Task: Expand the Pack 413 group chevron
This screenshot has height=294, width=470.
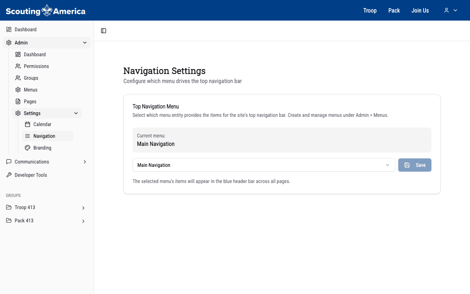Action: pyautogui.click(x=83, y=221)
